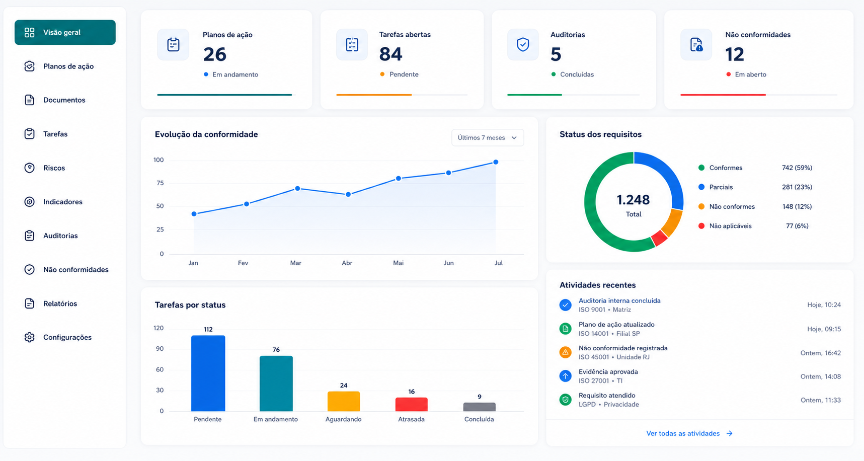Click the Ver todas as atividades link
The width and height of the screenshot is (864, 461).
689,433
